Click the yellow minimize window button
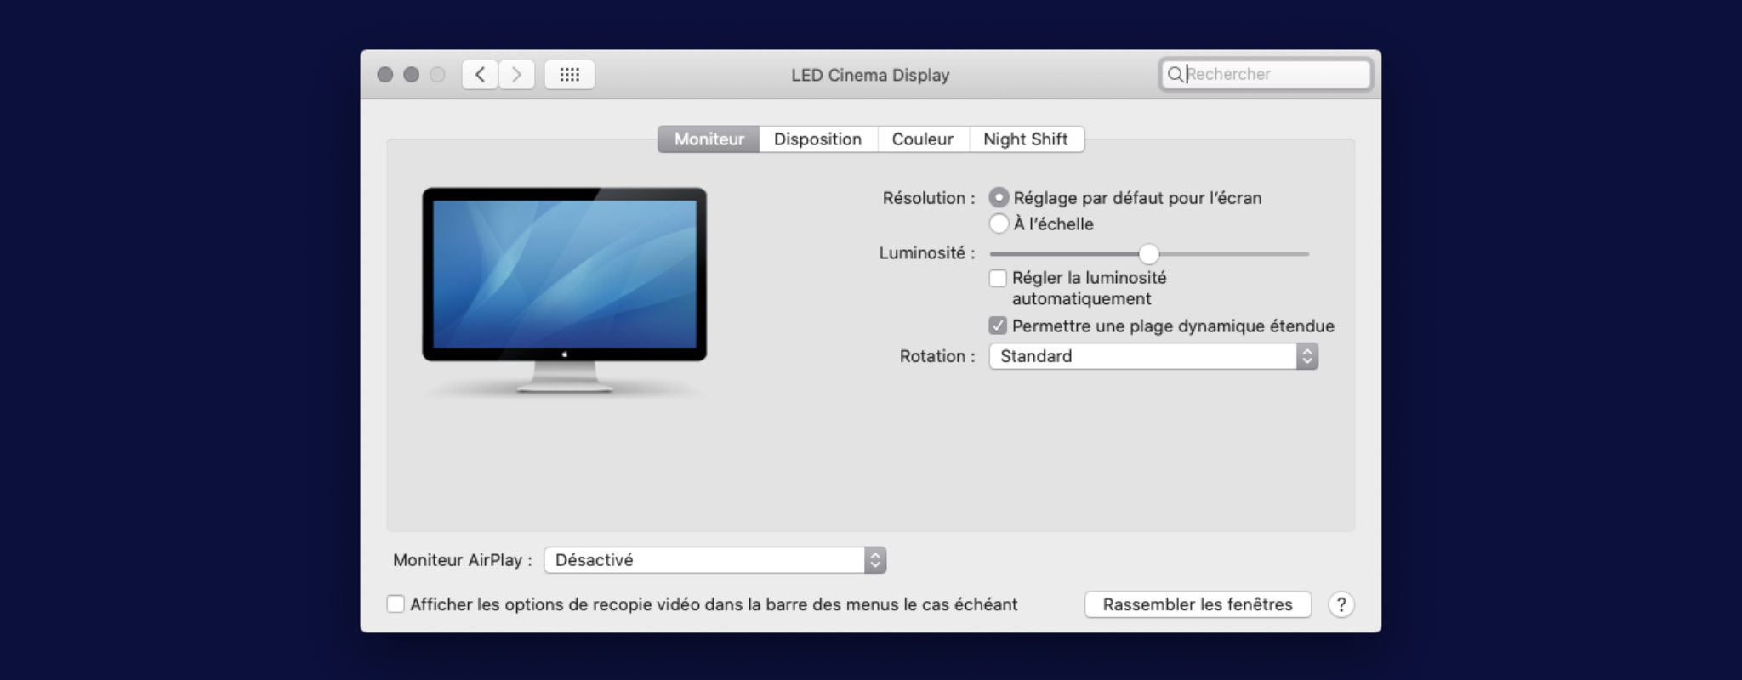The image size is (1742, 680). pyautogui.click(x=412, y=75)
